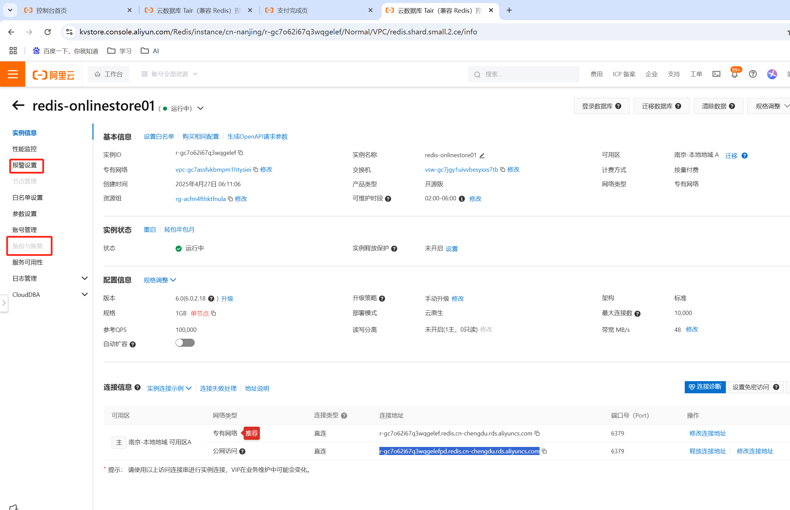The width and height of the screenshot is (790, 510).
Task: Copy the VPC ID value
Action: tap(256, 170)
